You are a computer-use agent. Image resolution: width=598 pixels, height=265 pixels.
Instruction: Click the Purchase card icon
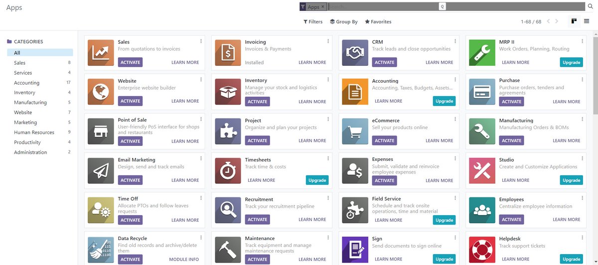coord(482,92)
